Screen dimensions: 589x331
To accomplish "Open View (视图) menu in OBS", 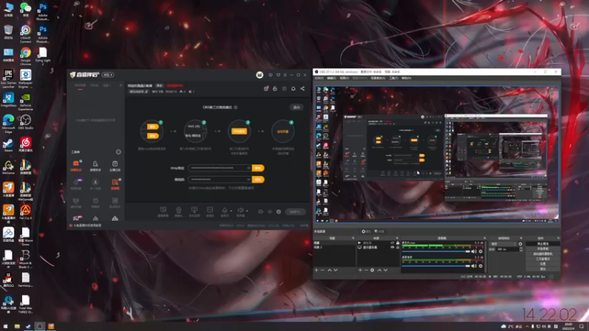I will [x=344, y=78].
